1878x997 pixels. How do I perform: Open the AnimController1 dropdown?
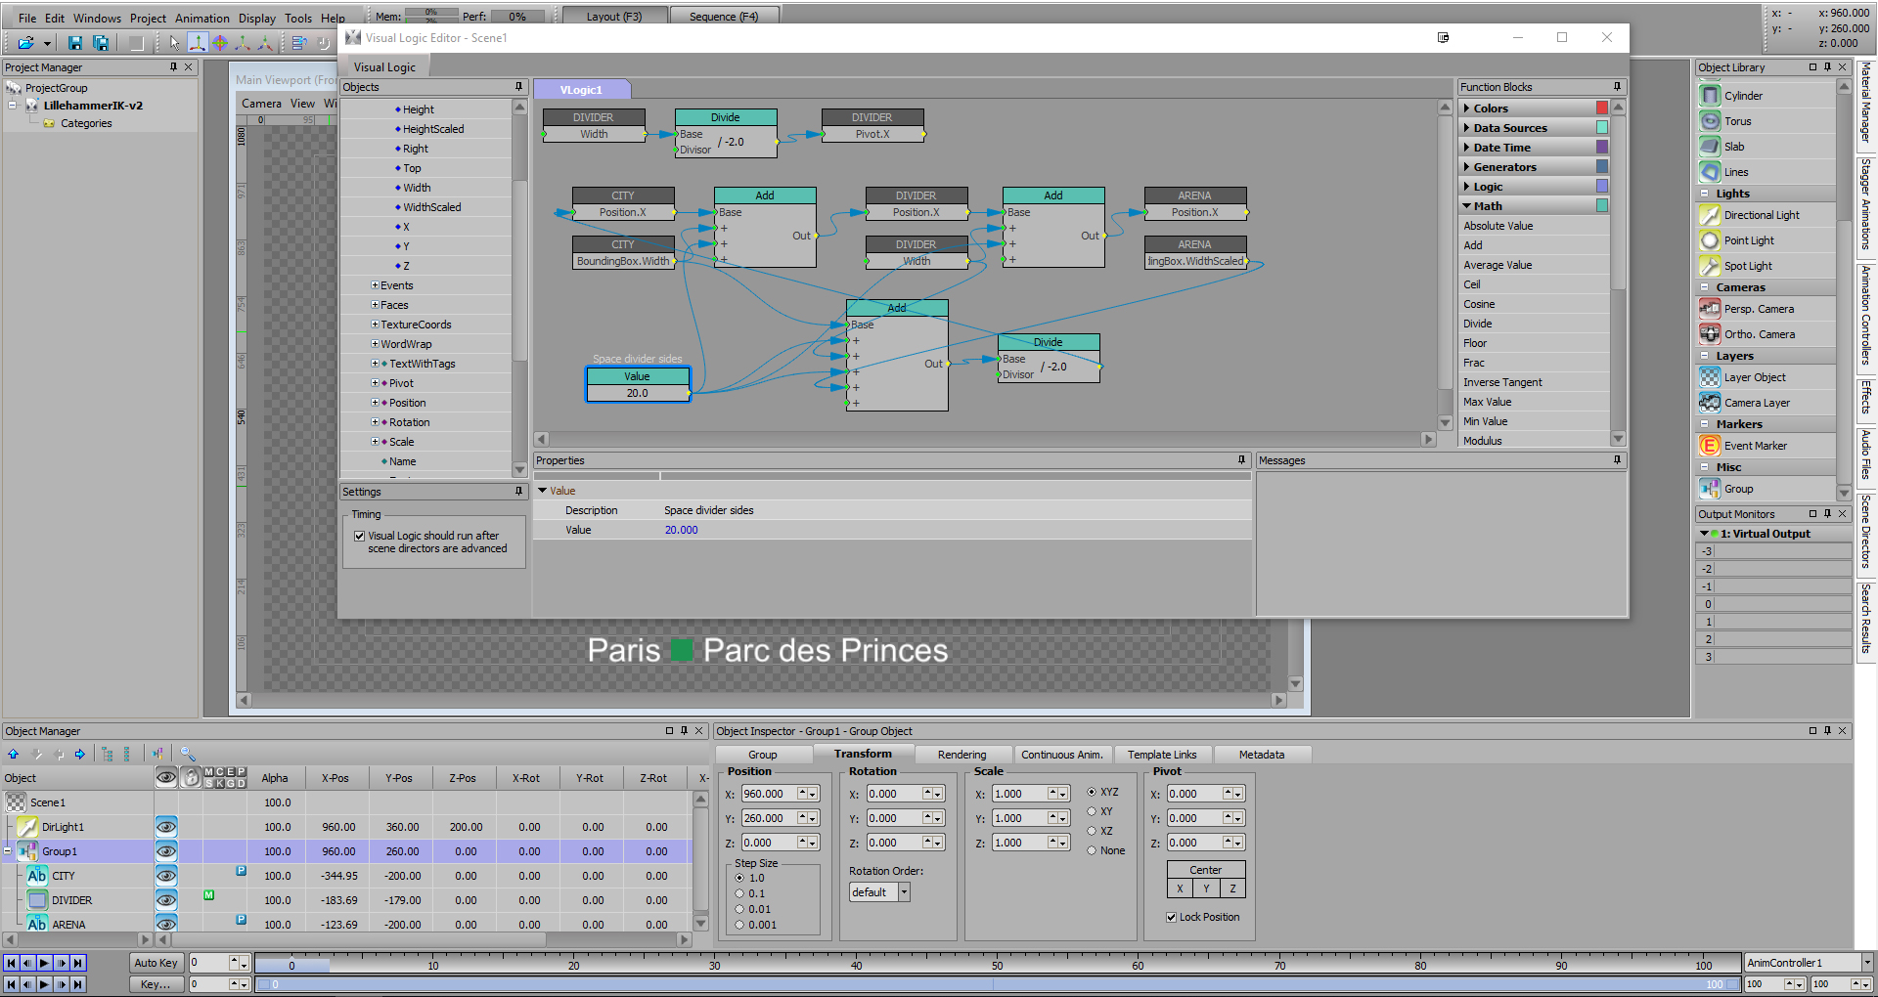click(x=1867, y=963)
